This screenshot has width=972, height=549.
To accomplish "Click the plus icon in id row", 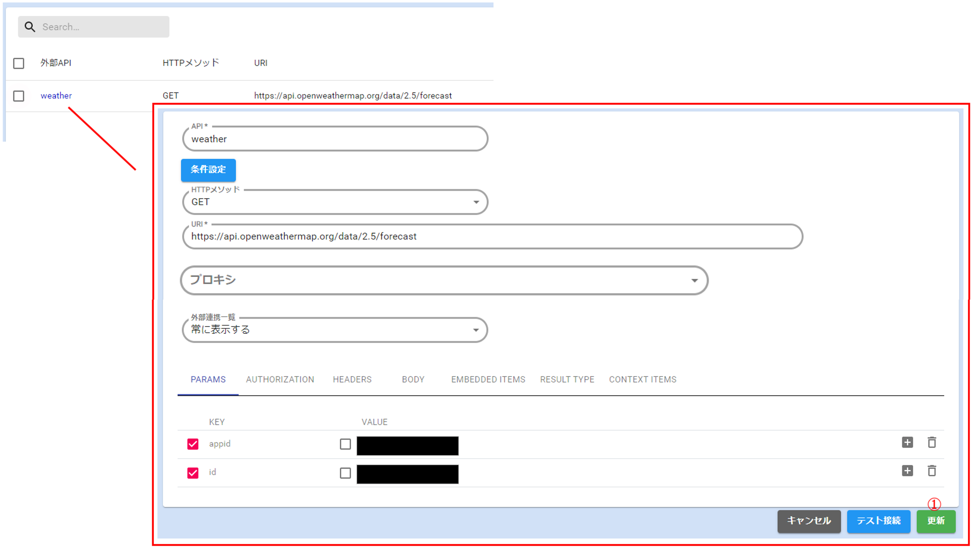I will point(907,470).
